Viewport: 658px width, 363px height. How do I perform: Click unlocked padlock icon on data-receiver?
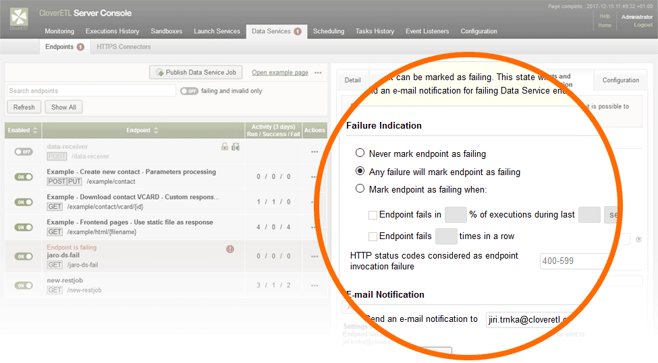coord(225,147)
